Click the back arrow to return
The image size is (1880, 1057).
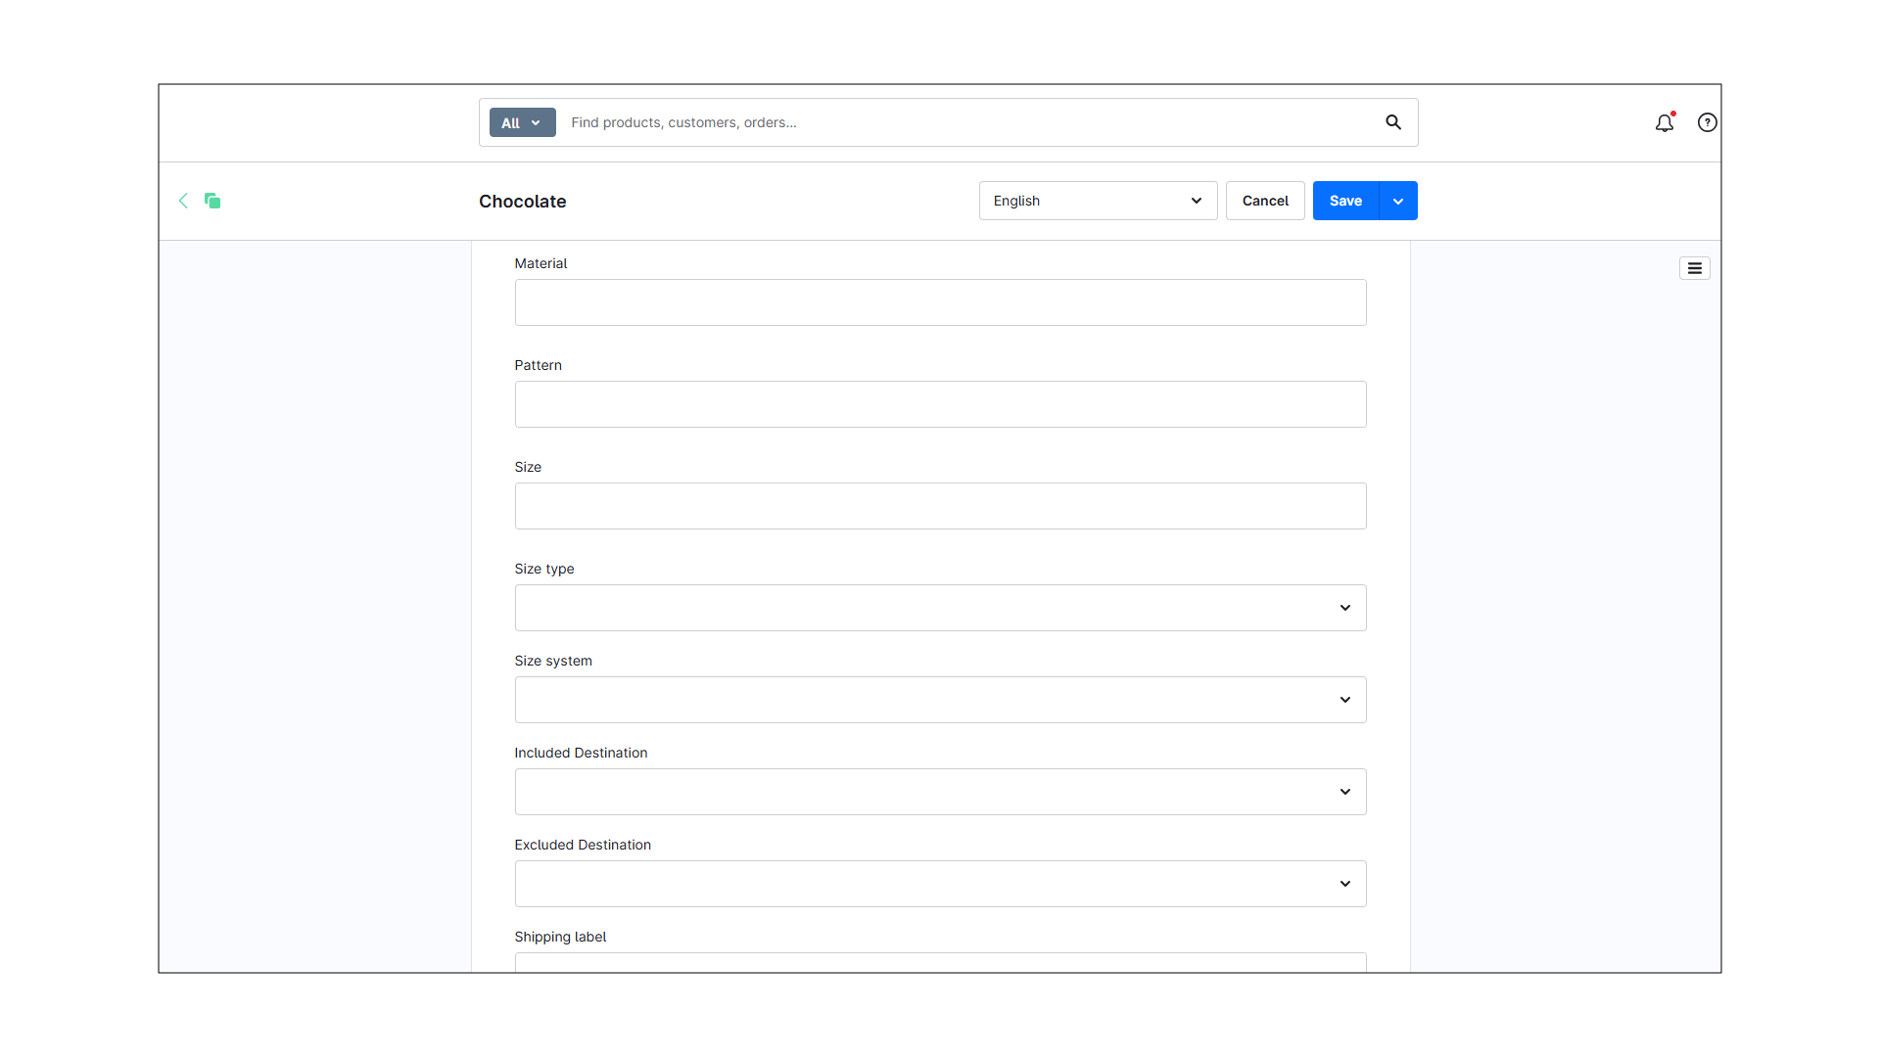pyautogui.click(x=183, y=201)
